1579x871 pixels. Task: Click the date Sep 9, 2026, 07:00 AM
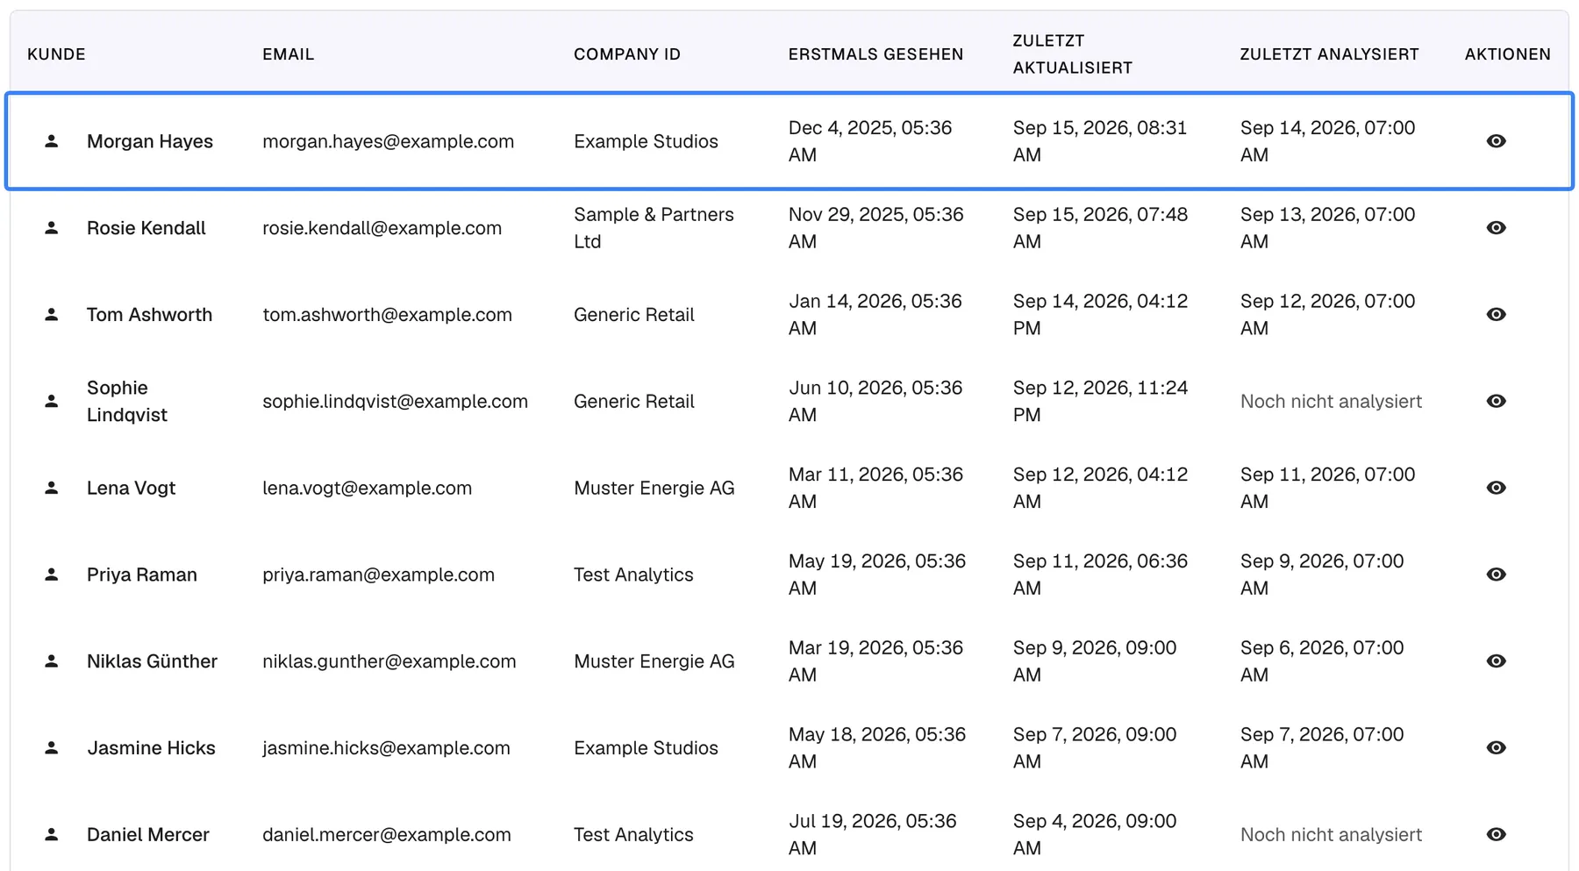(x=1322, y=575)
